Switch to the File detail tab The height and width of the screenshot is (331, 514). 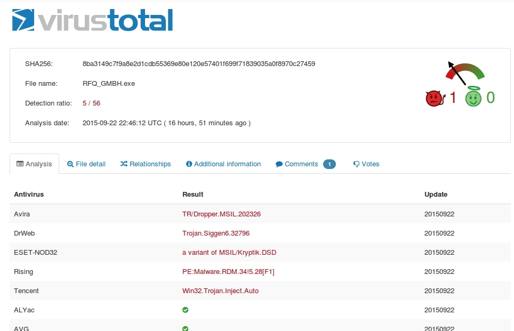(x=86, y=164)
